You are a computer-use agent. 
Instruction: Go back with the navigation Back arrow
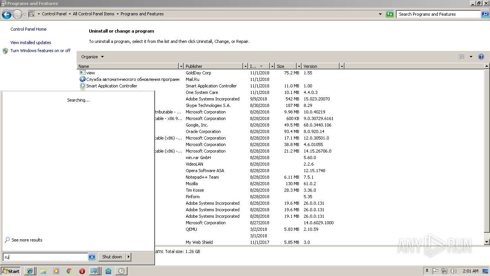coord(7,15)
